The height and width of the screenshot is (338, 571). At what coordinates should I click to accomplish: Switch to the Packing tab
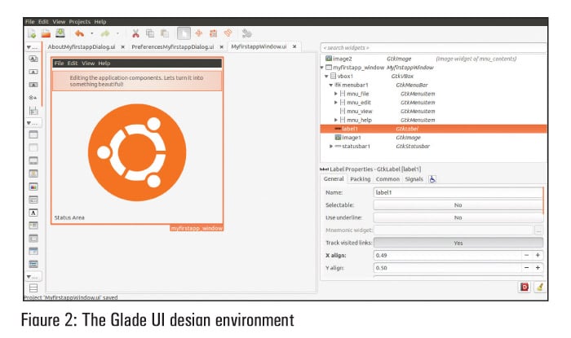click(360, 179)
